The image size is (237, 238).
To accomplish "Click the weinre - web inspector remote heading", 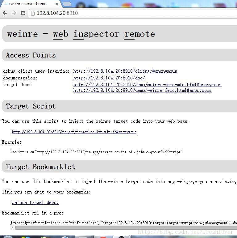I will point(81,34).
